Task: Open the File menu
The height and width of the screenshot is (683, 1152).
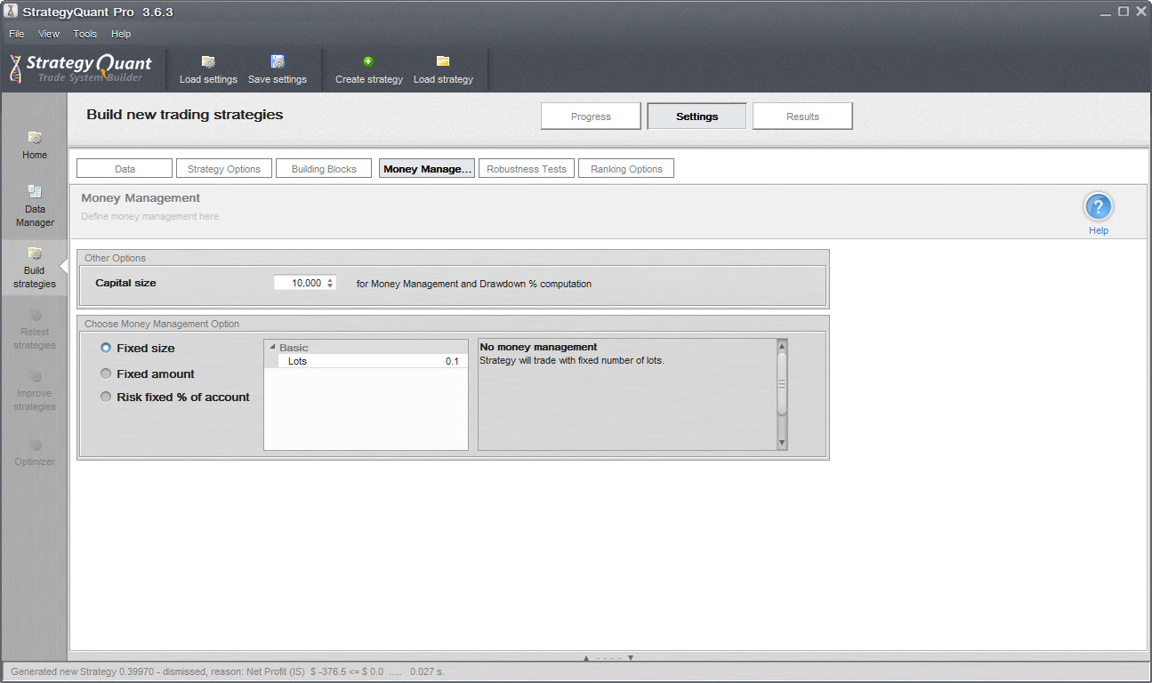Action: click(17, 34)
